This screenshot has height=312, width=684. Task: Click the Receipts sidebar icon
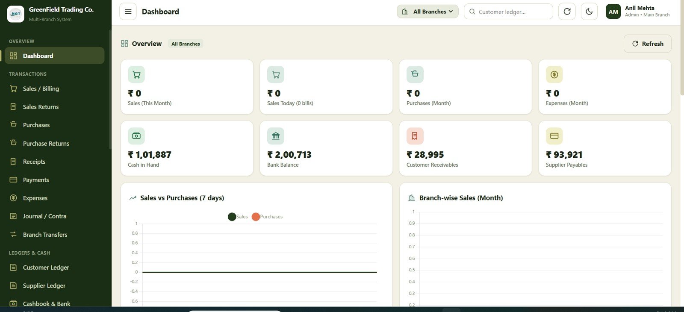point(13,162)
